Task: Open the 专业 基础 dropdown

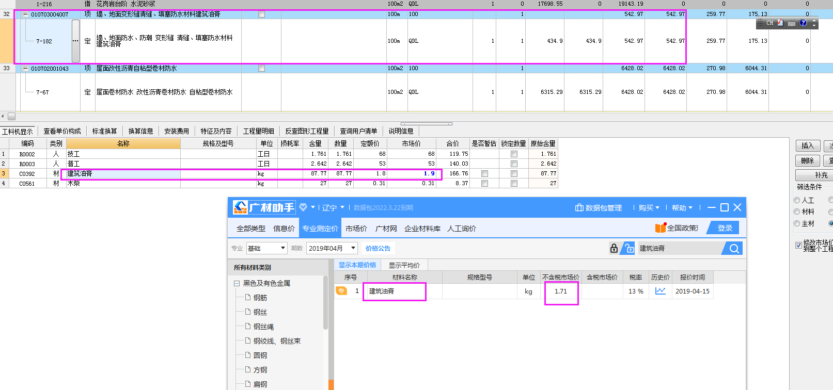Action: [x=266, y=248]
